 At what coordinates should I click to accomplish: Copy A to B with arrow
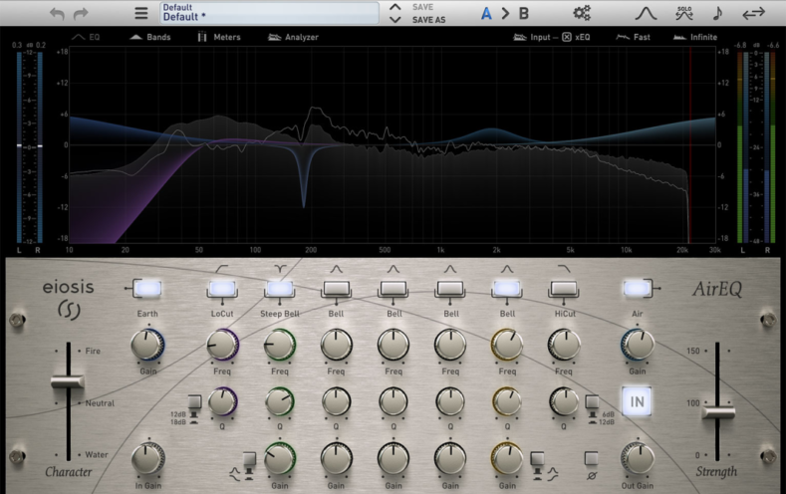tap(505, 14)
